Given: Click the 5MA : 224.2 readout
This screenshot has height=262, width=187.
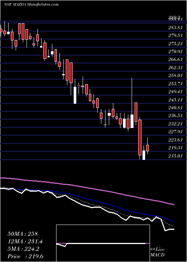Looking at the screenshot, I should coord(23,249).
